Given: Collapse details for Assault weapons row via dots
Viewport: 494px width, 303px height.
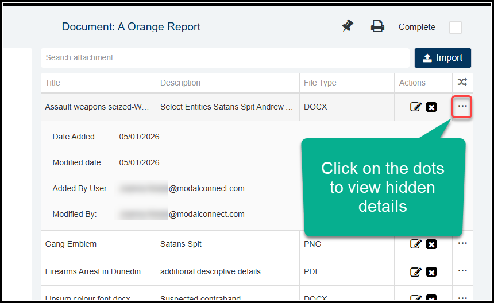Looking at the screenshot, I should click(462, 106).
